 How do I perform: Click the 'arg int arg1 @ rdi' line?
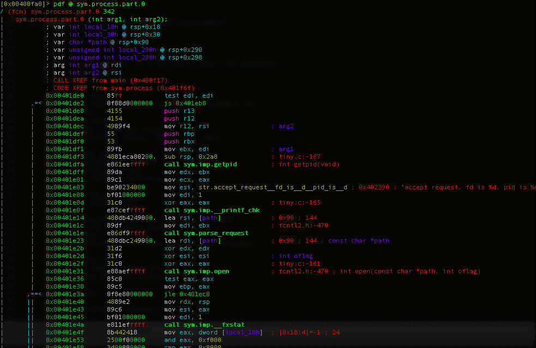(84, 65)
